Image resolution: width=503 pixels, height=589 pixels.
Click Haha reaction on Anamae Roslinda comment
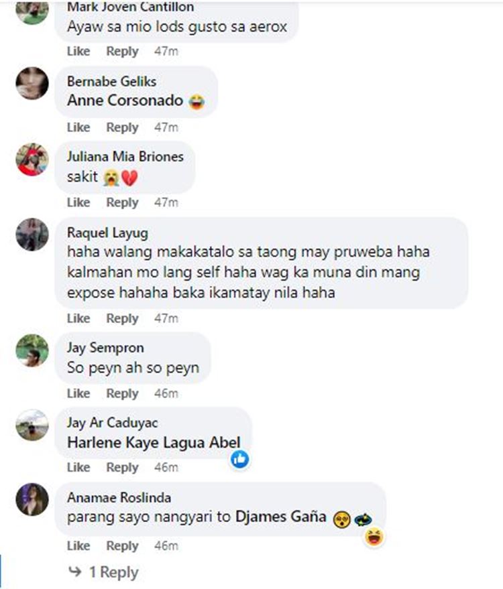(x=374, y=537)
